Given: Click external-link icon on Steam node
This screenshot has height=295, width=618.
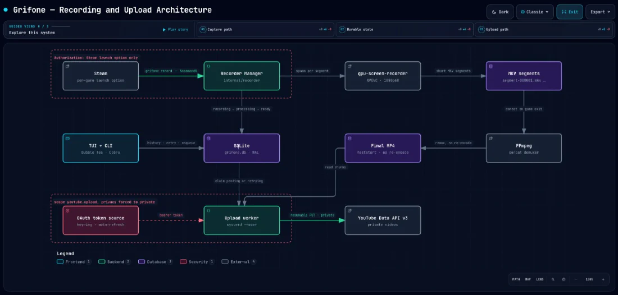Looking at the screenshot, I should (67, 67).
